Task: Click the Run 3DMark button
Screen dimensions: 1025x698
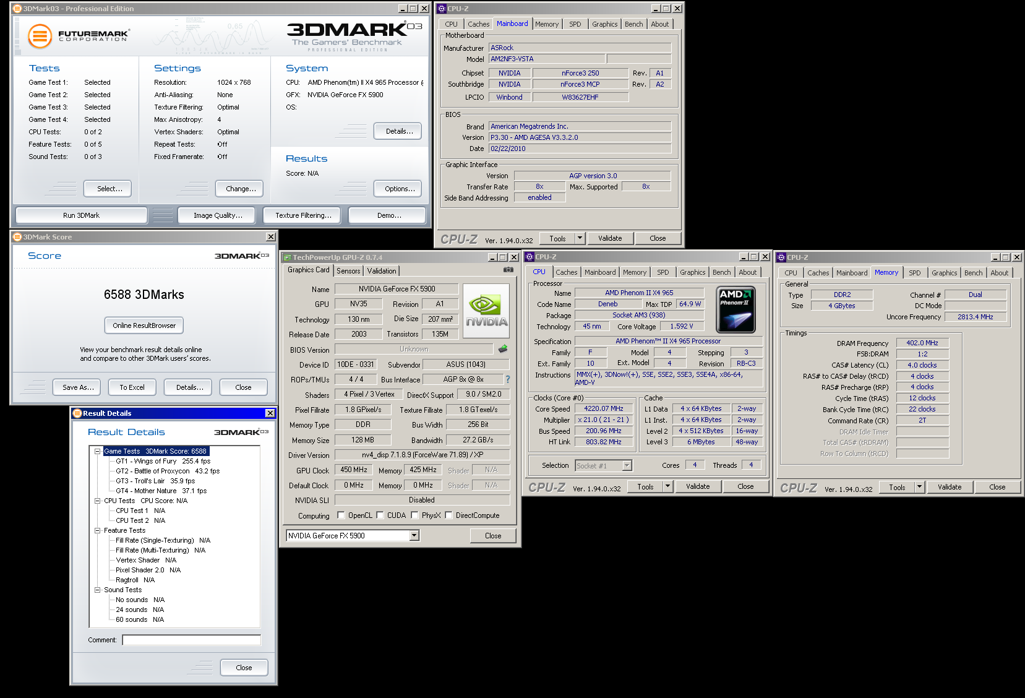Action: tap(81, 215)
